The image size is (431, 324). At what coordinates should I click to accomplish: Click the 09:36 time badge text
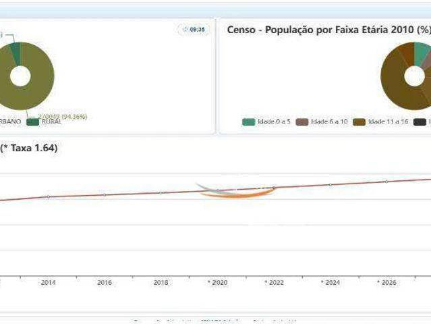[198, 30]
